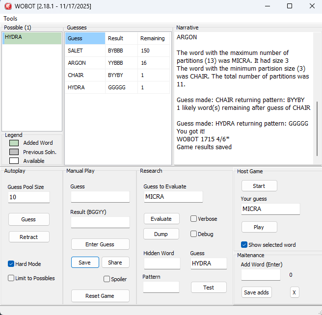Enable Limit to Possibles checkbox
The height and width of the screenshot is (315, 322).
tap(11, 278)
